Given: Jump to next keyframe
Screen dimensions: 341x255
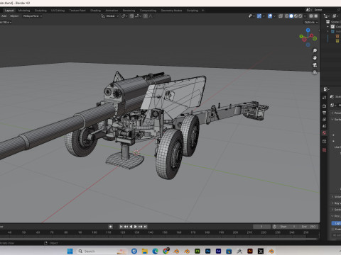Looking at the screenshot, I should click(141, 227).
